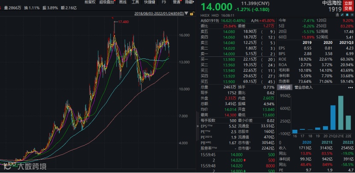Viewport: 355px width, 173px height.
Task: Select the 营业总收入 tab
Action: pyautogui.click(x=304, y=87)
